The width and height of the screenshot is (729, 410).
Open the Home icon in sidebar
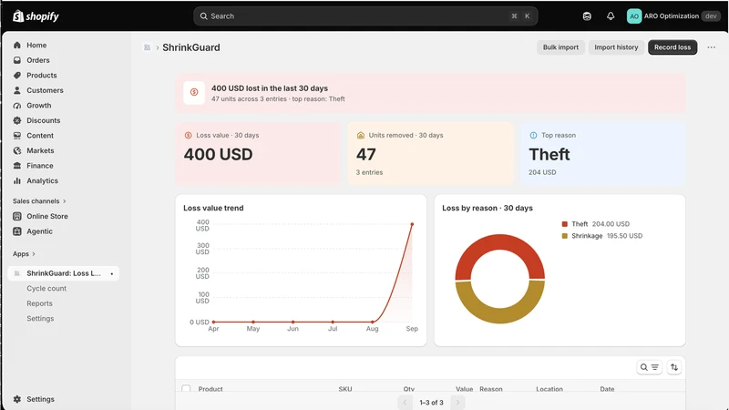point(17,45)
